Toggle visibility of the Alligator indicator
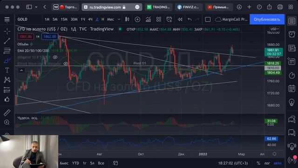 55,57
